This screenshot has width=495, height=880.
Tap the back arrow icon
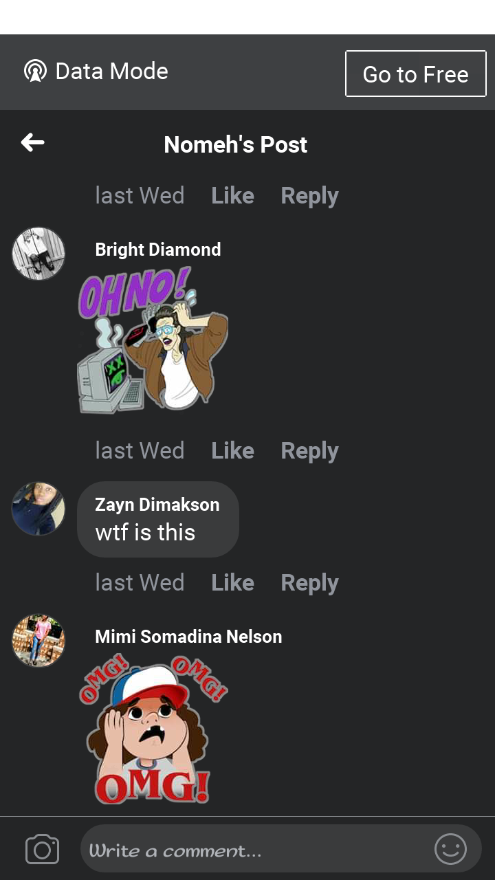pyautogui.click(x=32, y=143)
